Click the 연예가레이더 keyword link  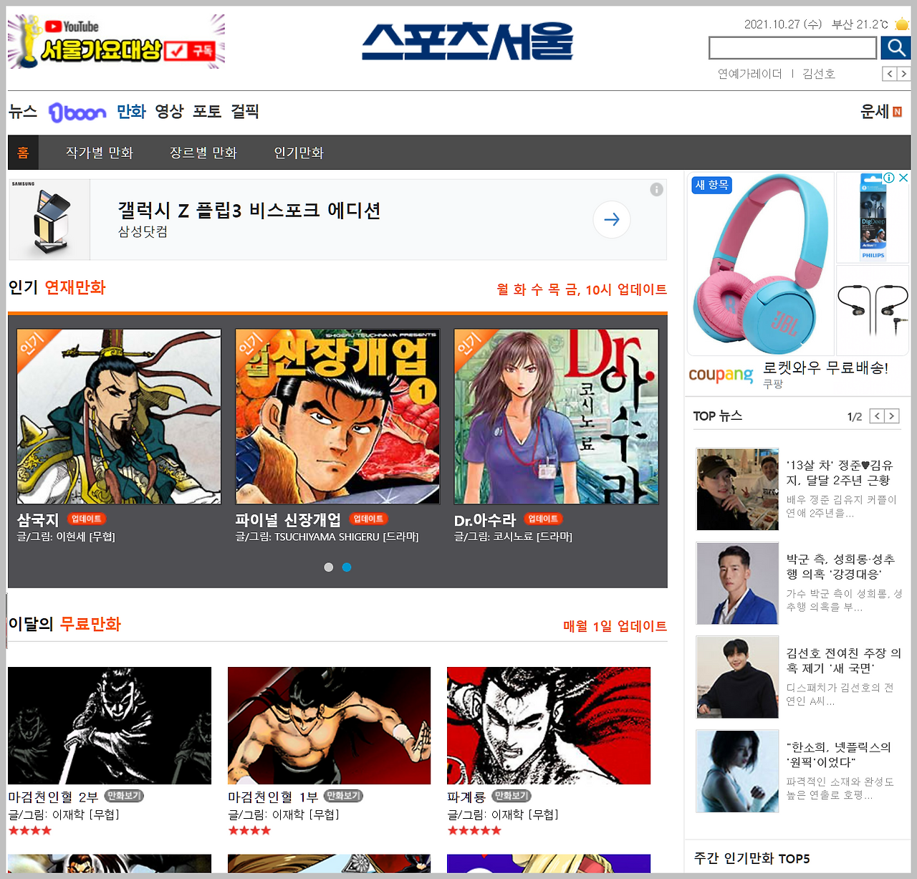(x=750, y=74)
